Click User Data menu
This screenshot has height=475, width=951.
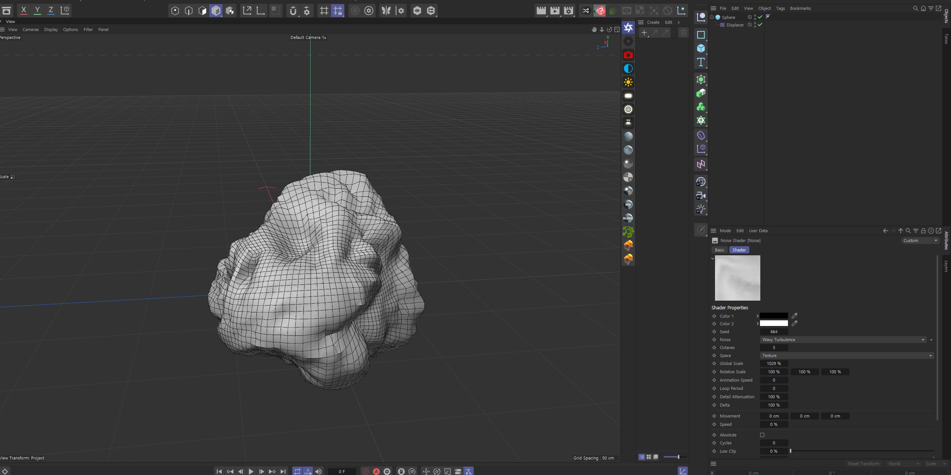pyautogui.click(x=758, y=231)
